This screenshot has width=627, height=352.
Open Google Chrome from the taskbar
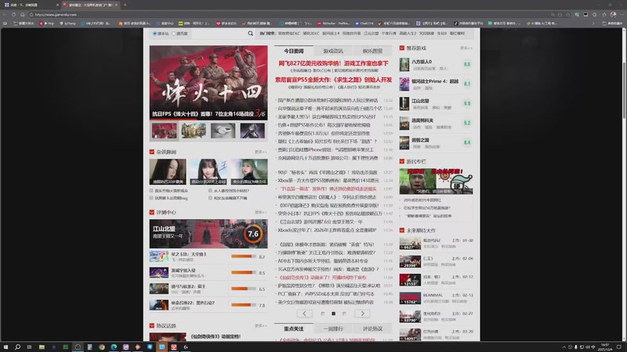click(x=102, y=347)
